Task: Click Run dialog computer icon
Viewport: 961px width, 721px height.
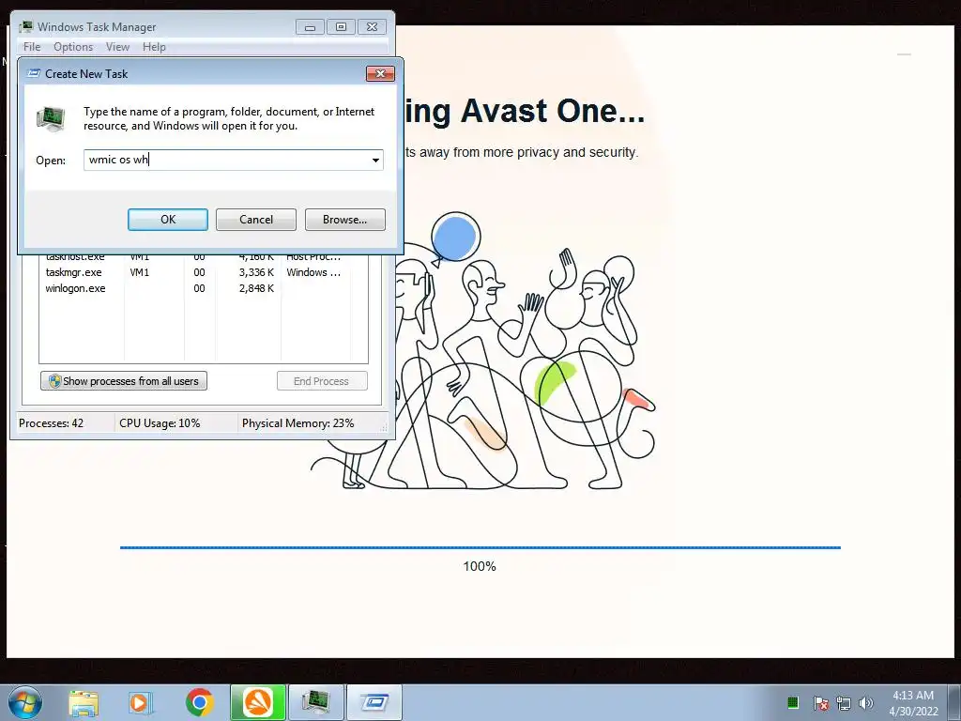Action: [x=51, y=118]
